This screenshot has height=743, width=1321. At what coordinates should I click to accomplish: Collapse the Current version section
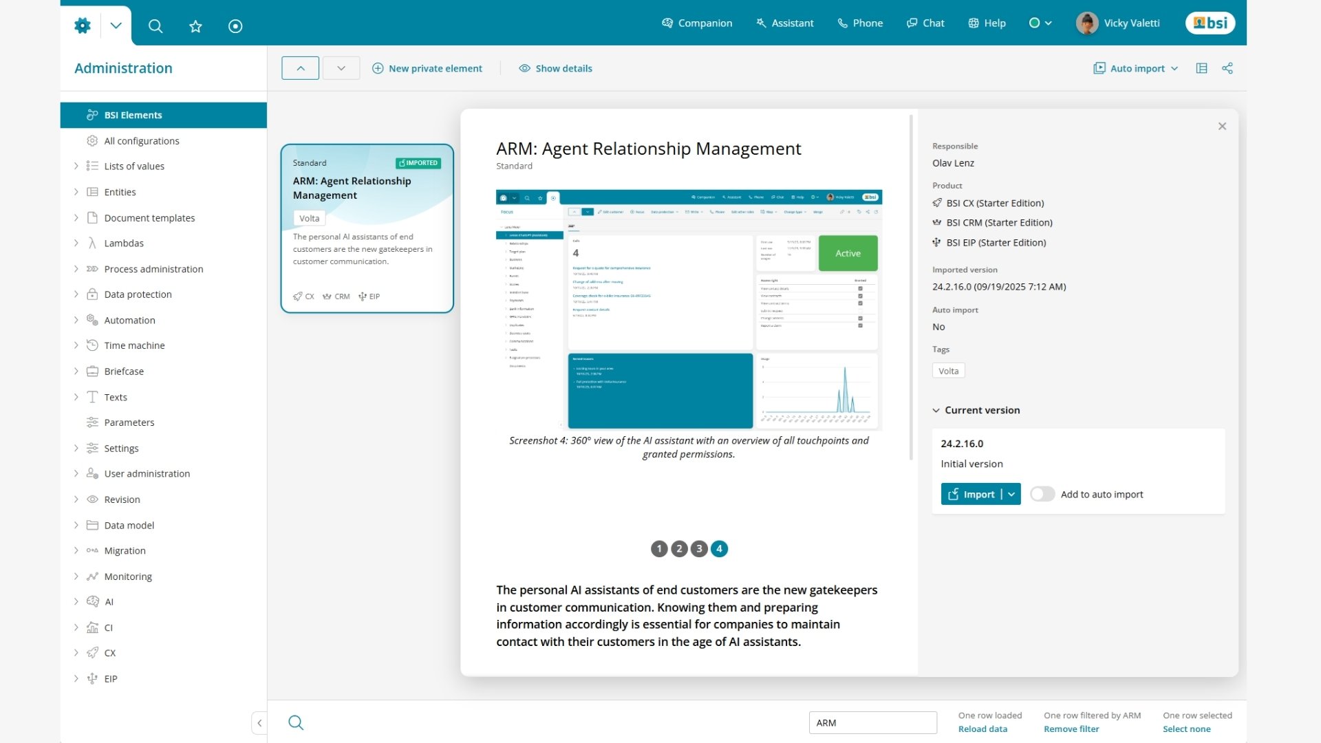(936, 410)
